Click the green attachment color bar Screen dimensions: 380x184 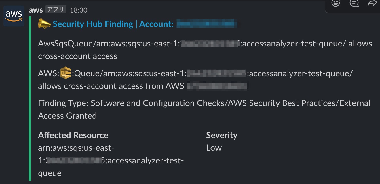tap(30, 99)
